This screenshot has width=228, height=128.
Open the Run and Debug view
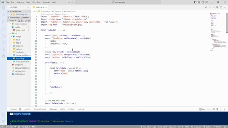tap(3, 29)
